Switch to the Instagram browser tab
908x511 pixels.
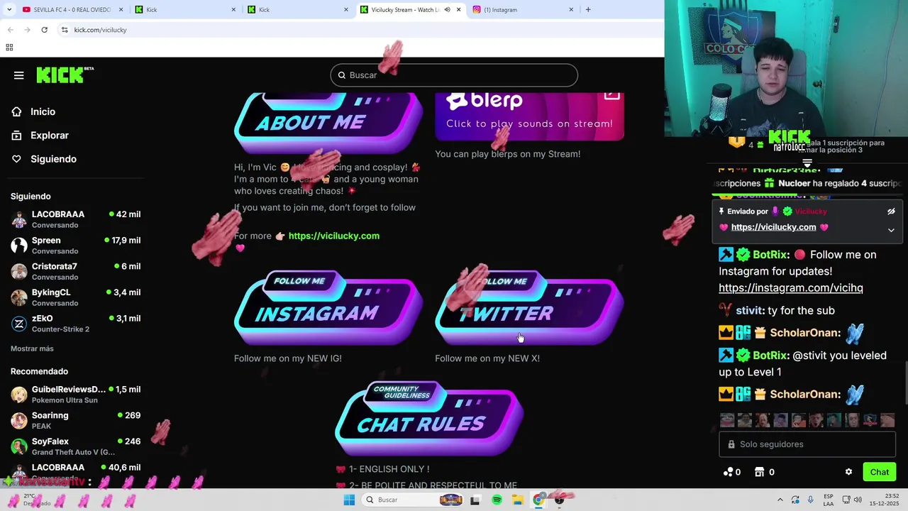pos(522,10)
